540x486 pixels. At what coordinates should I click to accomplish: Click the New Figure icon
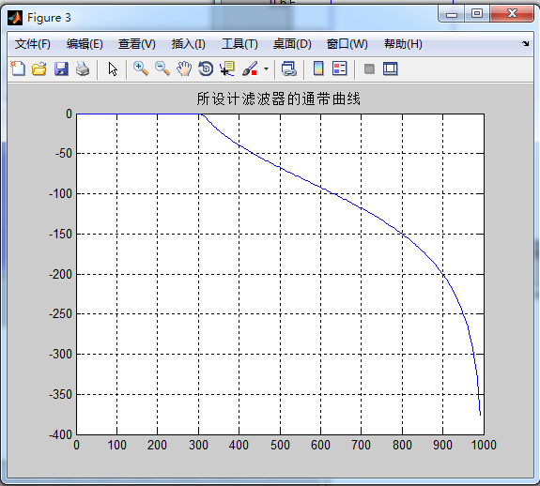tap(18, 68)
